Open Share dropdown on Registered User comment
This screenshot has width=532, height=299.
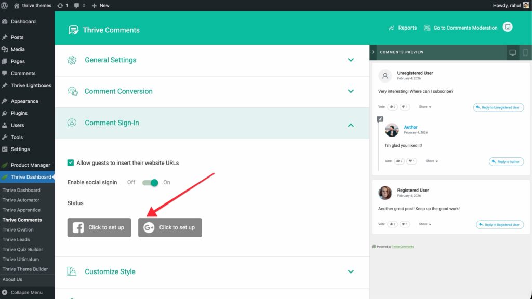click(x=425, y=224)
